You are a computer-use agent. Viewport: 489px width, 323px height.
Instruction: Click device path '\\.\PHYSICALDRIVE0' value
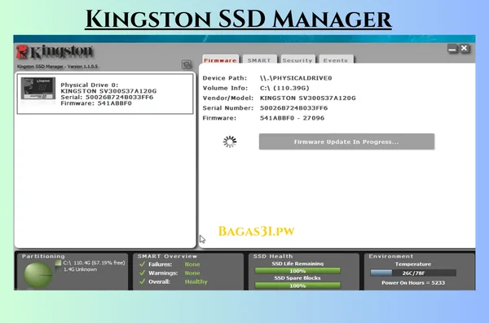pyautogui.click(x=296, y=78)
